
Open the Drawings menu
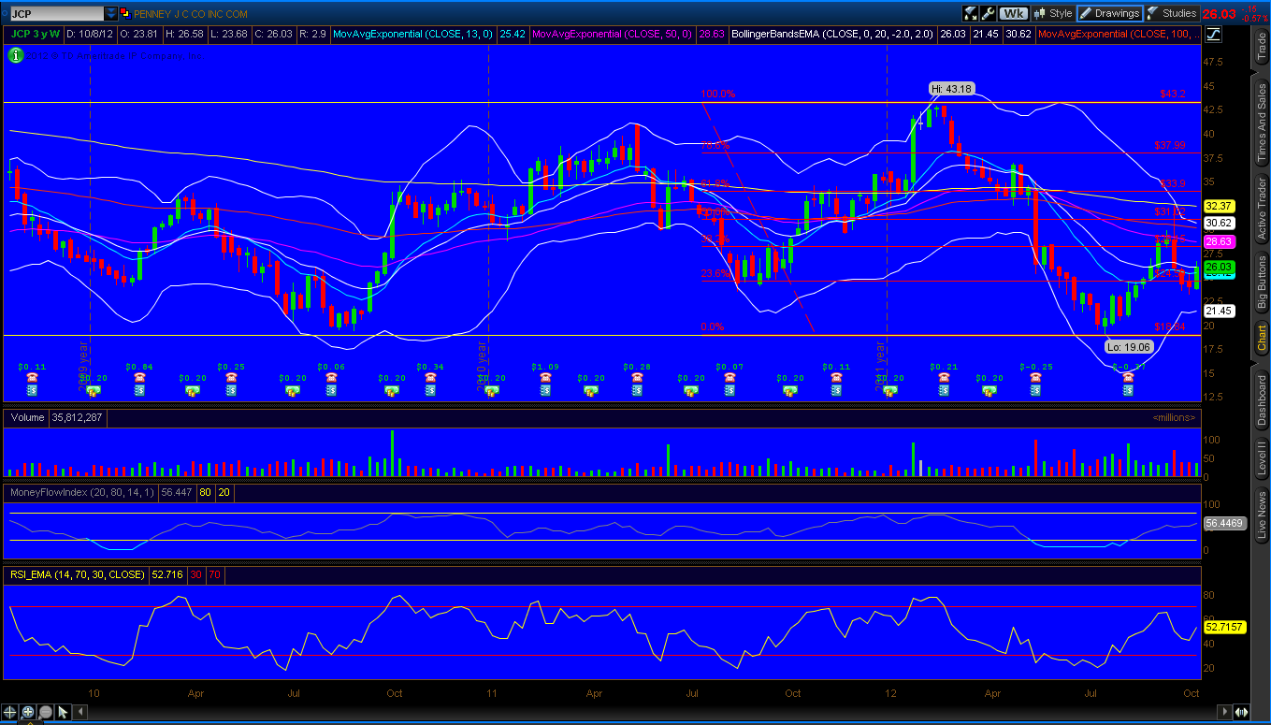coord(1109,13)
